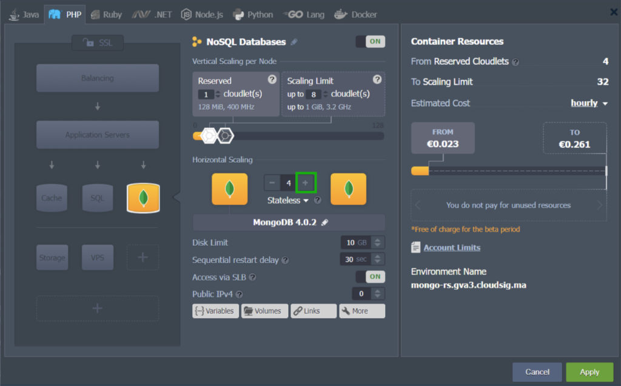The image size is (621, 386).
Task: Open the Stateless scaling mode dropdown
Action: tap(288, 201)
